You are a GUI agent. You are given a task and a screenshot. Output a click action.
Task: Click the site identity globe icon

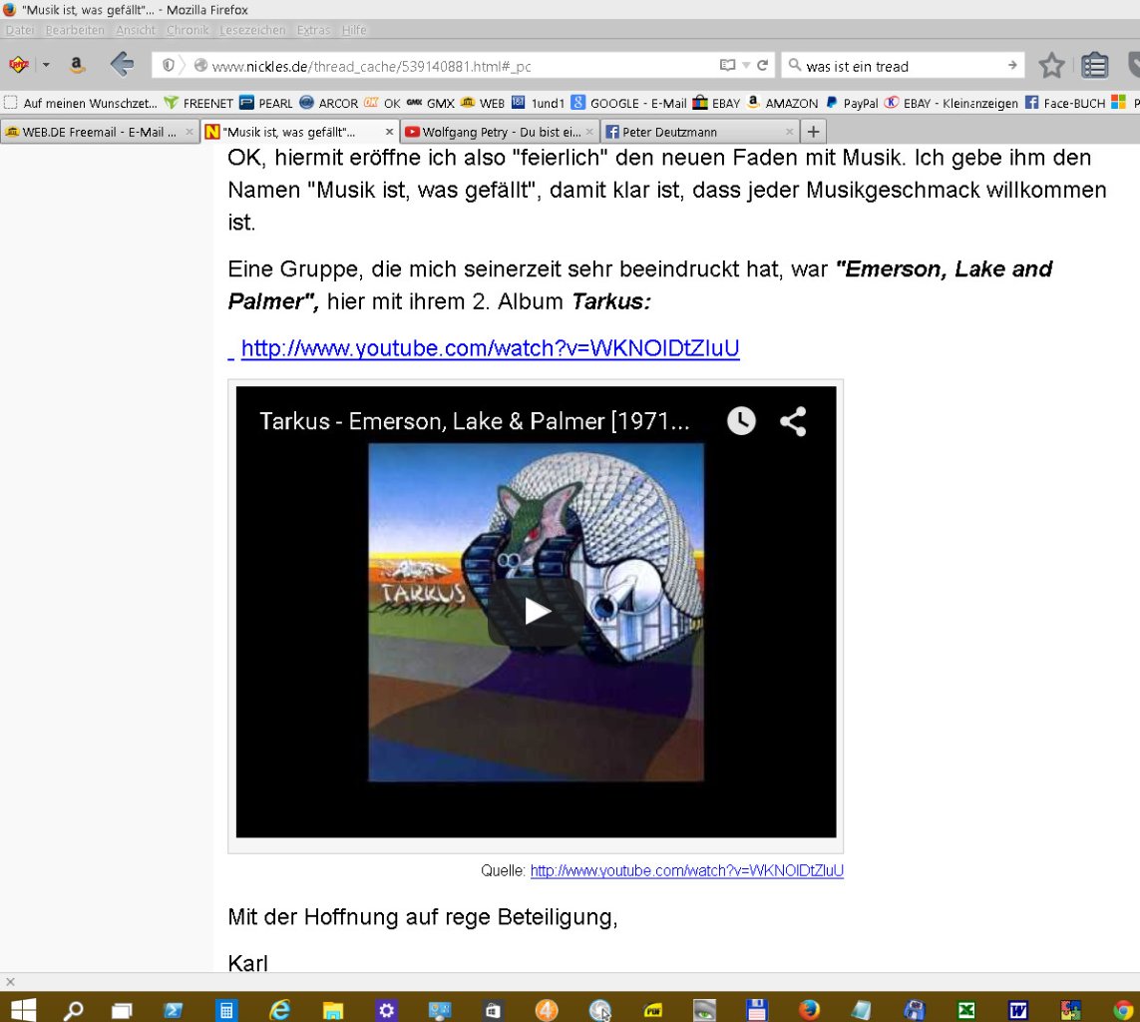(200, 66)
